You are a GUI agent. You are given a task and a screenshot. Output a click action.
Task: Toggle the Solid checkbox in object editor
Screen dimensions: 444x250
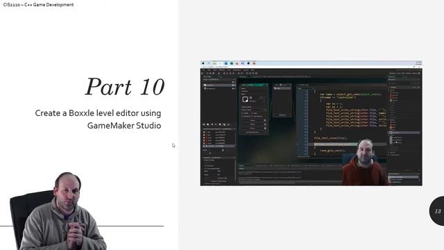pyautogui.click(x=252, y=113)
